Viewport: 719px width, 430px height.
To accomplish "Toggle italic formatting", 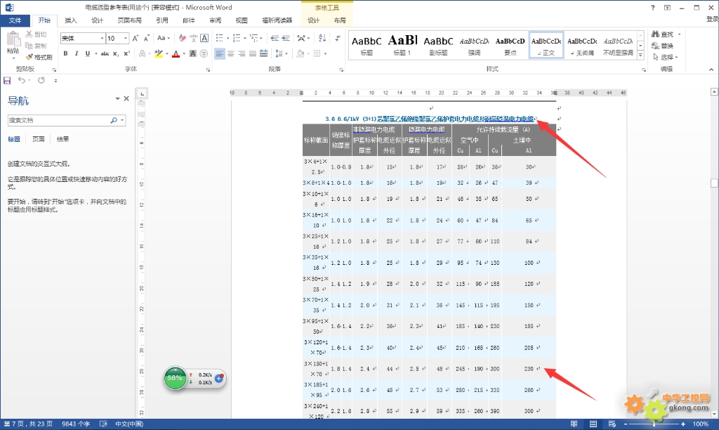I will coord(77,53).
